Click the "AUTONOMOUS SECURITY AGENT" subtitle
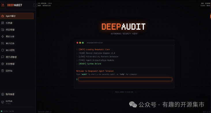Viewport: 211px width, 113px height. pyautogui.click(x=124, y=34)
